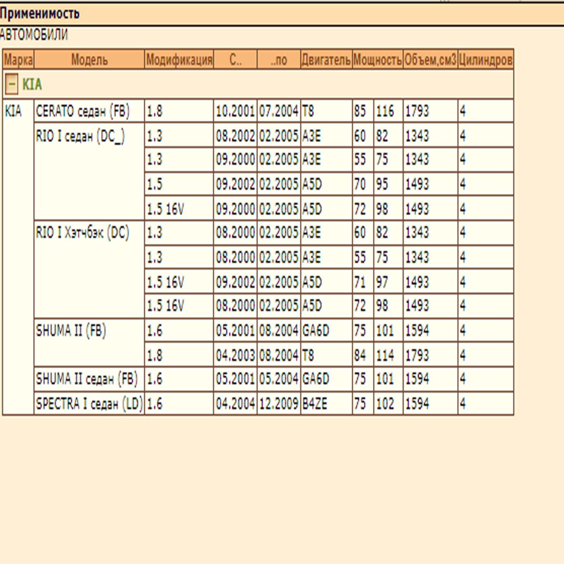Click 1.5 modification in the 09.2002 A5D 70 row
The image size is (564, 564).
(x=179, y=184)
